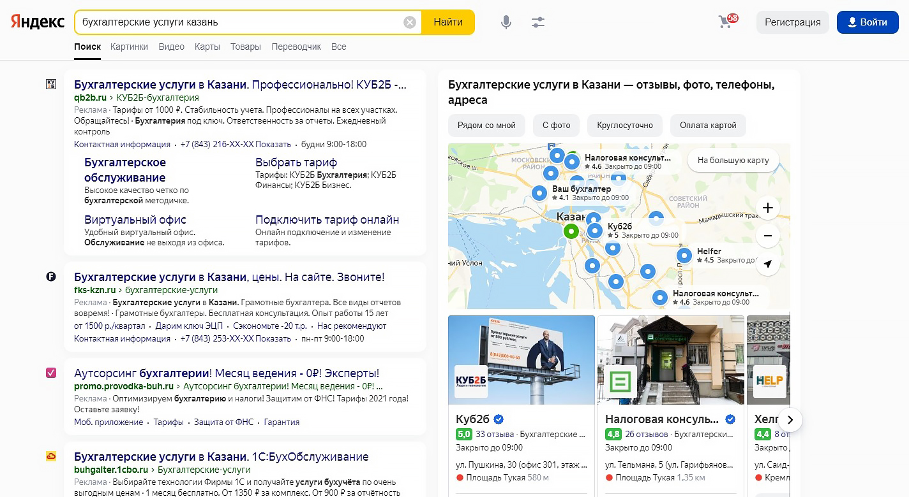Open На большую карту
The width and height of the screenshot is (909, 497).
click(x=733, y=161)
